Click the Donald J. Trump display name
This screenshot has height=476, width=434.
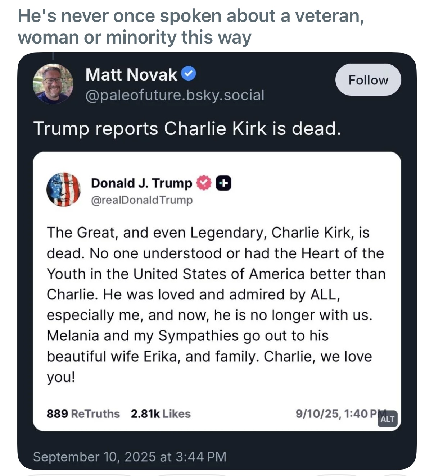tap(141, 183)
